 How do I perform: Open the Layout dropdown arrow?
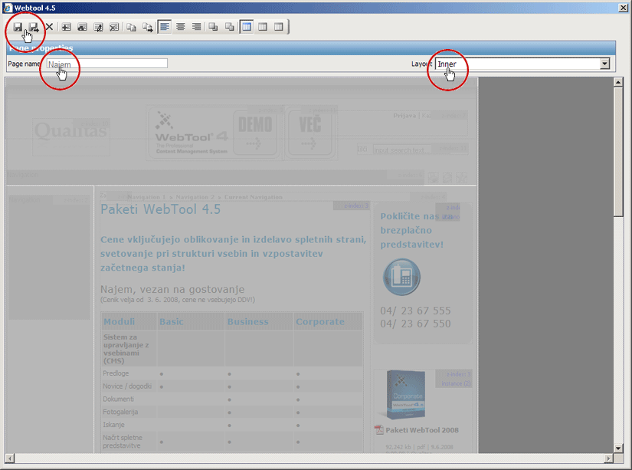coord(604,64)
